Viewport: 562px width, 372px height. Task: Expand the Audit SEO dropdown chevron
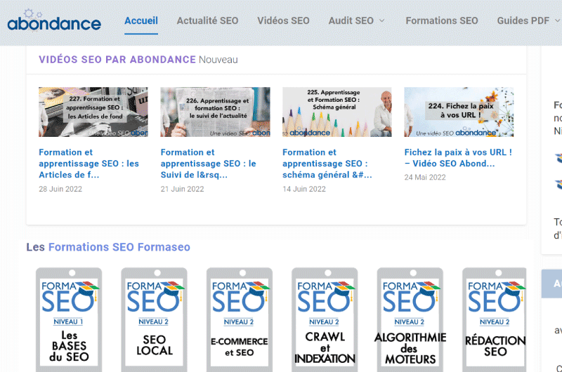[382, 21]
